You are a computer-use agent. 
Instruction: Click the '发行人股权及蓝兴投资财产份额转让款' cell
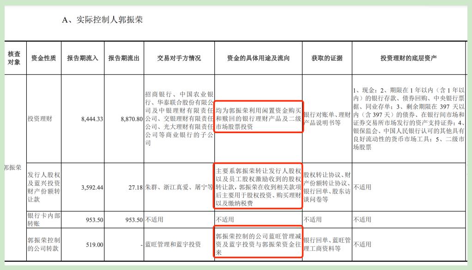pyautogui.click(x=44, y=187)
